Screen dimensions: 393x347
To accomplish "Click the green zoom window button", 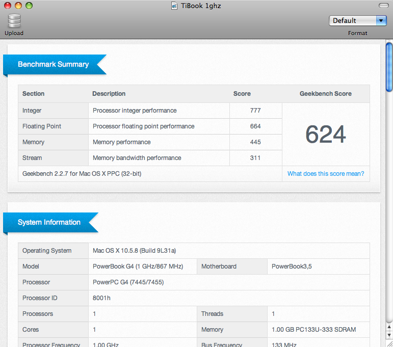I will pyautogui.click(x=29, y=6).
